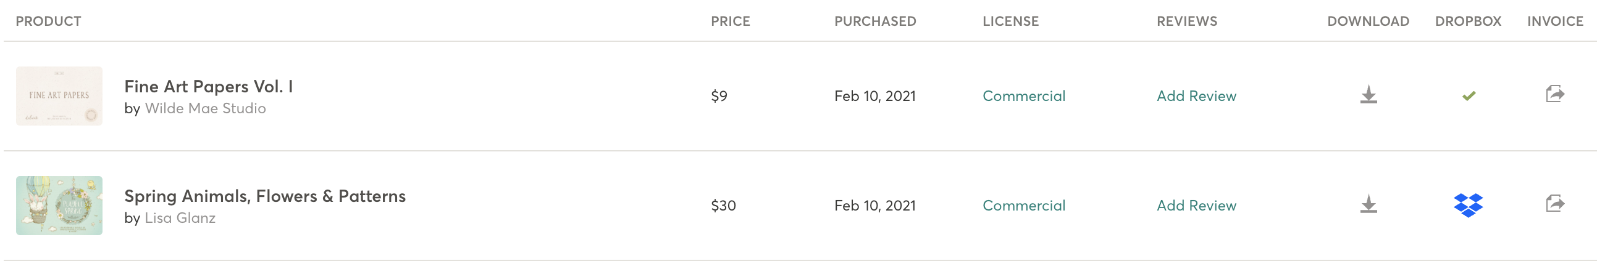Download Fine Art Papers Vol. I
Viewport: 1597px width, 261px height.
click(x=1369, y=95)
